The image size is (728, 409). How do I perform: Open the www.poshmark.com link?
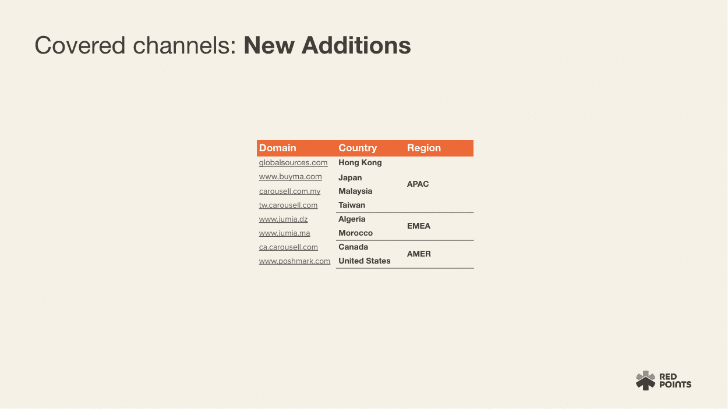point(295,261)
